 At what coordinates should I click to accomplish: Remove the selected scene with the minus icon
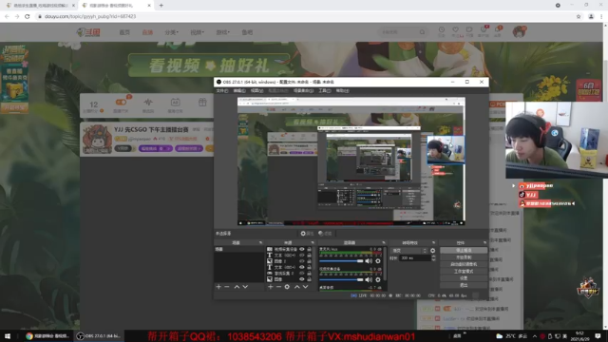tap(227, 287)
